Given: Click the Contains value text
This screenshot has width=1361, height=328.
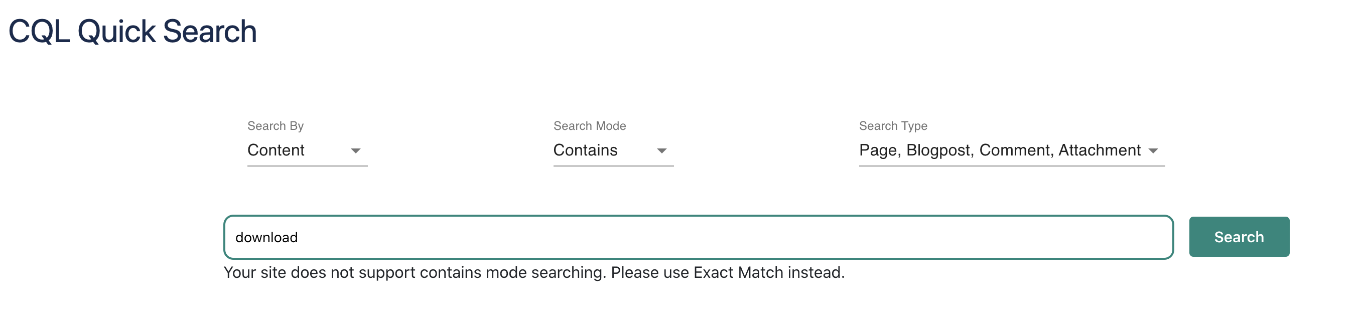Looking at the screenshot, I should [585, 150].
